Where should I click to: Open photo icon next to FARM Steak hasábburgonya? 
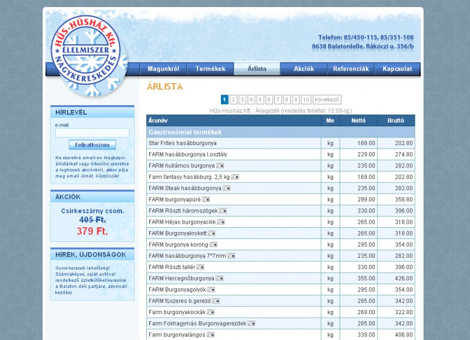pos(226,188)
